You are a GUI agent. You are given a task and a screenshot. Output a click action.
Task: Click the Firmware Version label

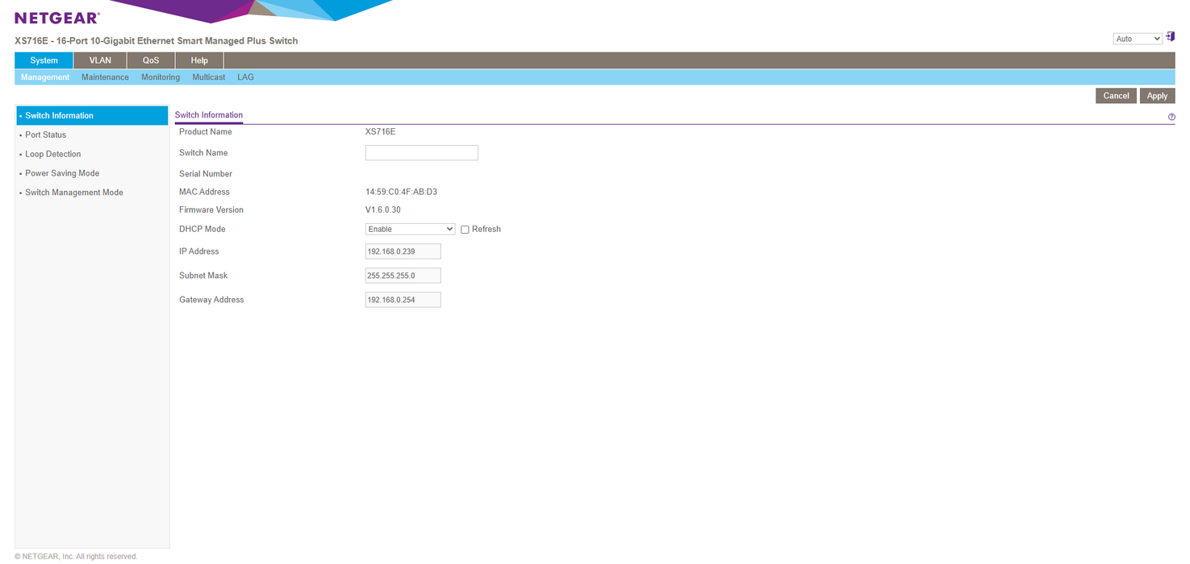point(211,209)
